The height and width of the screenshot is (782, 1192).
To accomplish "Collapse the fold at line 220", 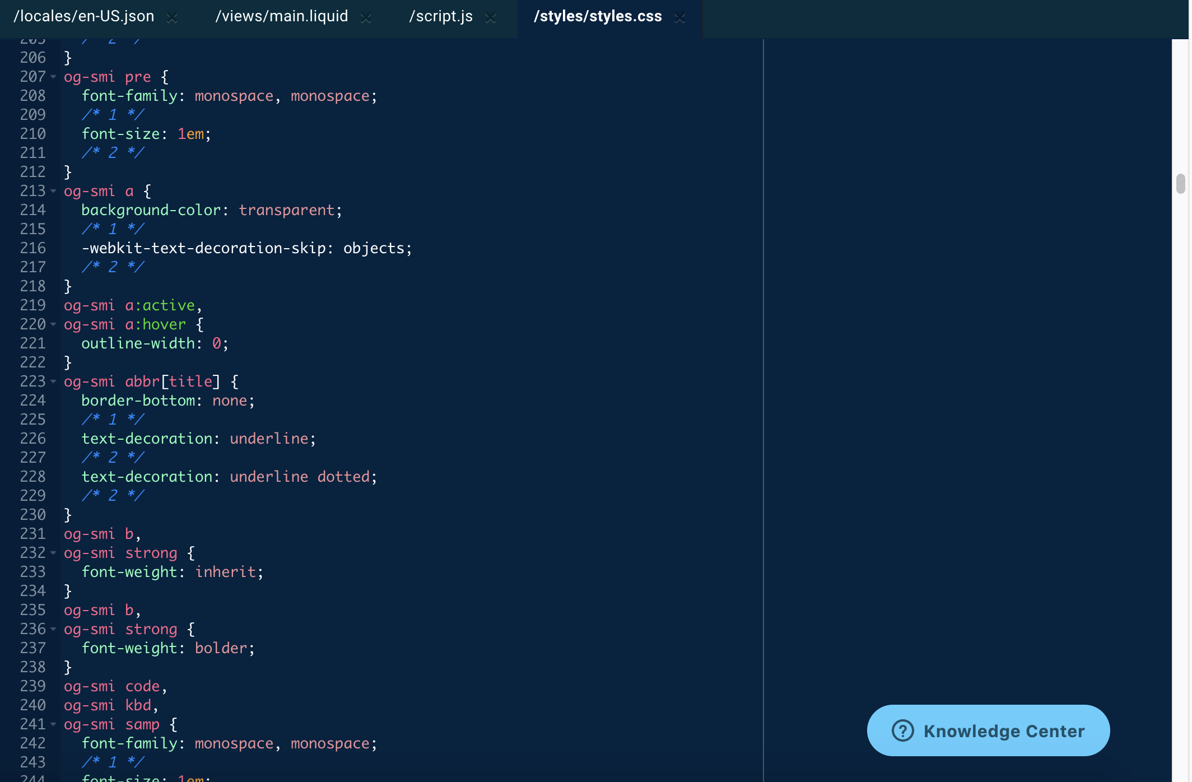I will click(x=53, y=324).
